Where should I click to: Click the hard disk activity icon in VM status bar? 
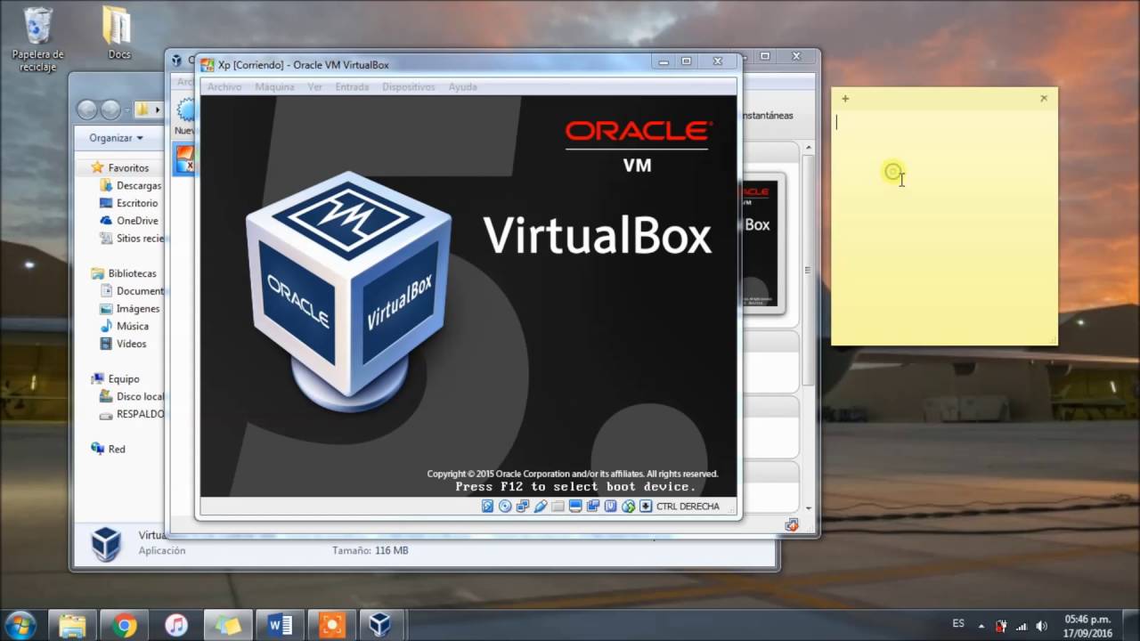click(487, 507)
